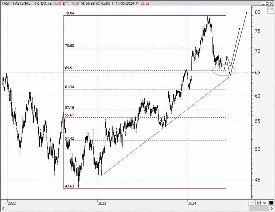Click the 50 price axis label
Image resolution: width=275 pixels, height=212 pixels.
pyautogui.click(x=257, y=149)
